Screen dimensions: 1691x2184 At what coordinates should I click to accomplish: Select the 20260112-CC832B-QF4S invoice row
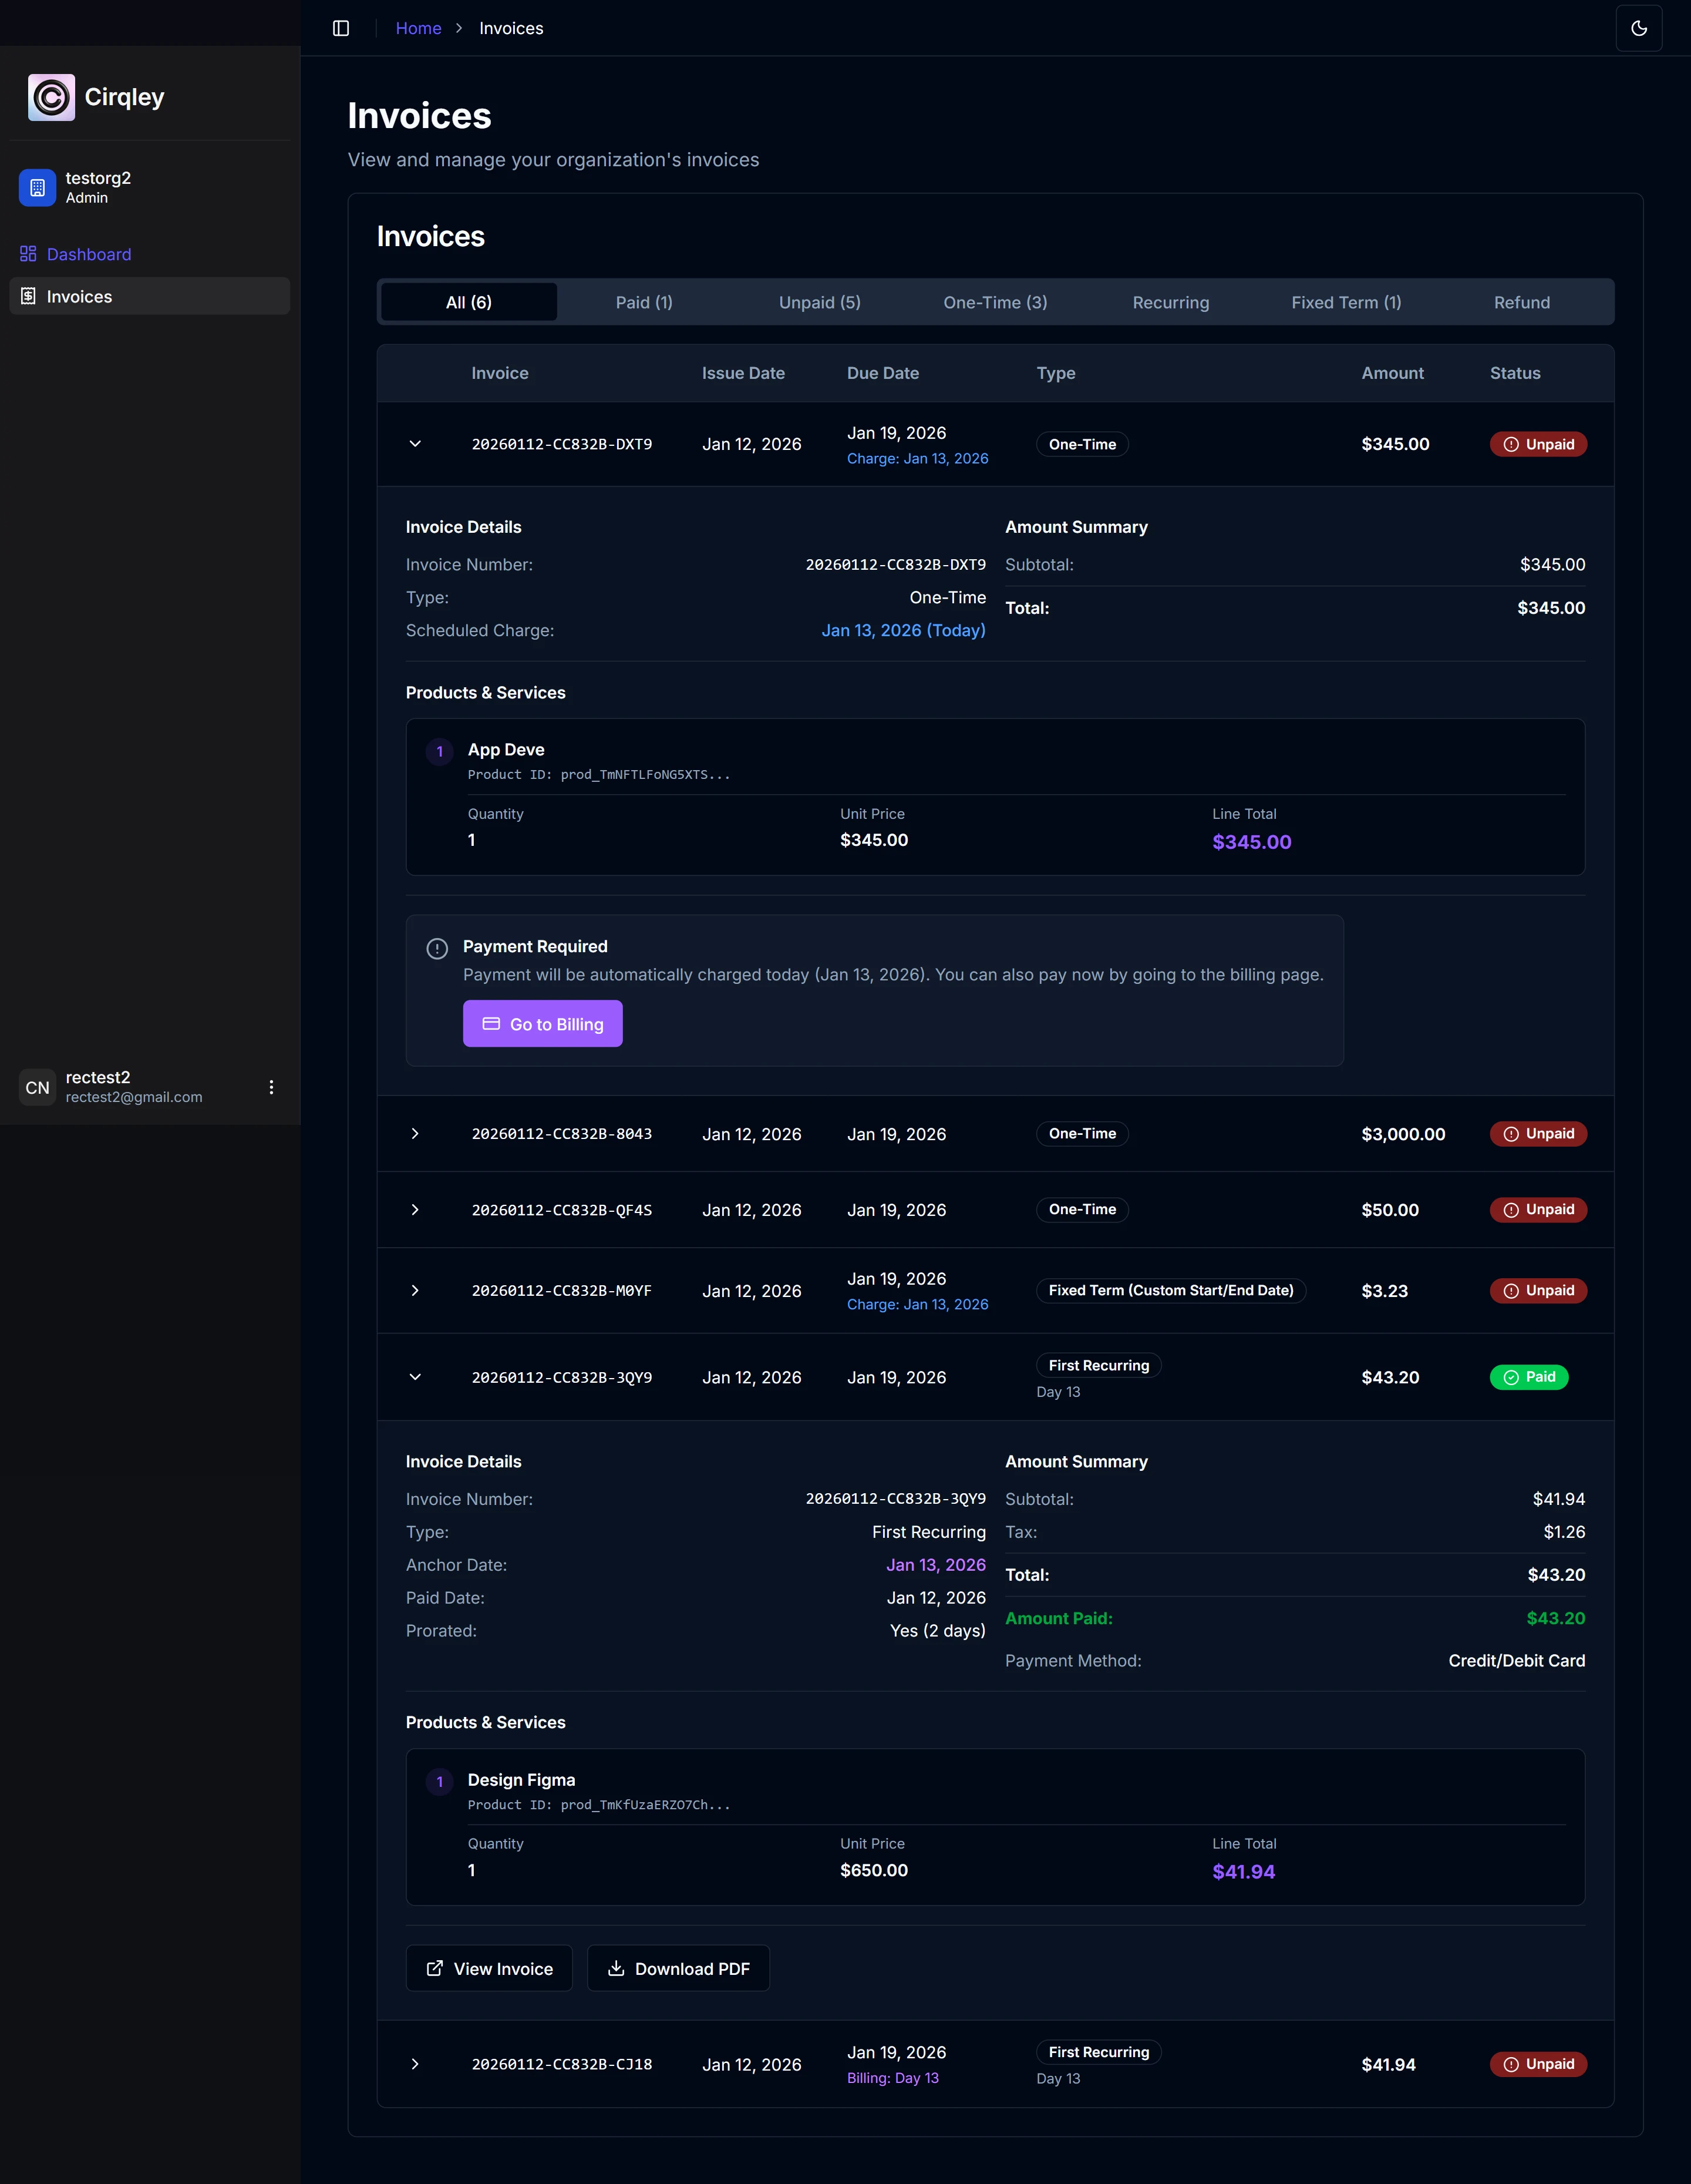pyautogui.click(x=562, y=1209)
